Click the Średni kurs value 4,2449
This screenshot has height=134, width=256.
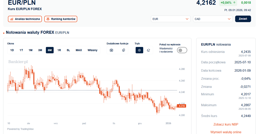[x=246, y=116]
